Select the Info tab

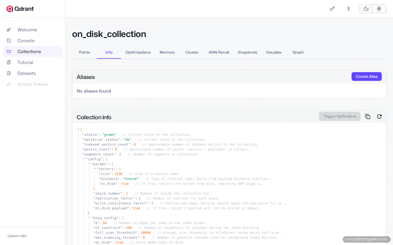109,52
